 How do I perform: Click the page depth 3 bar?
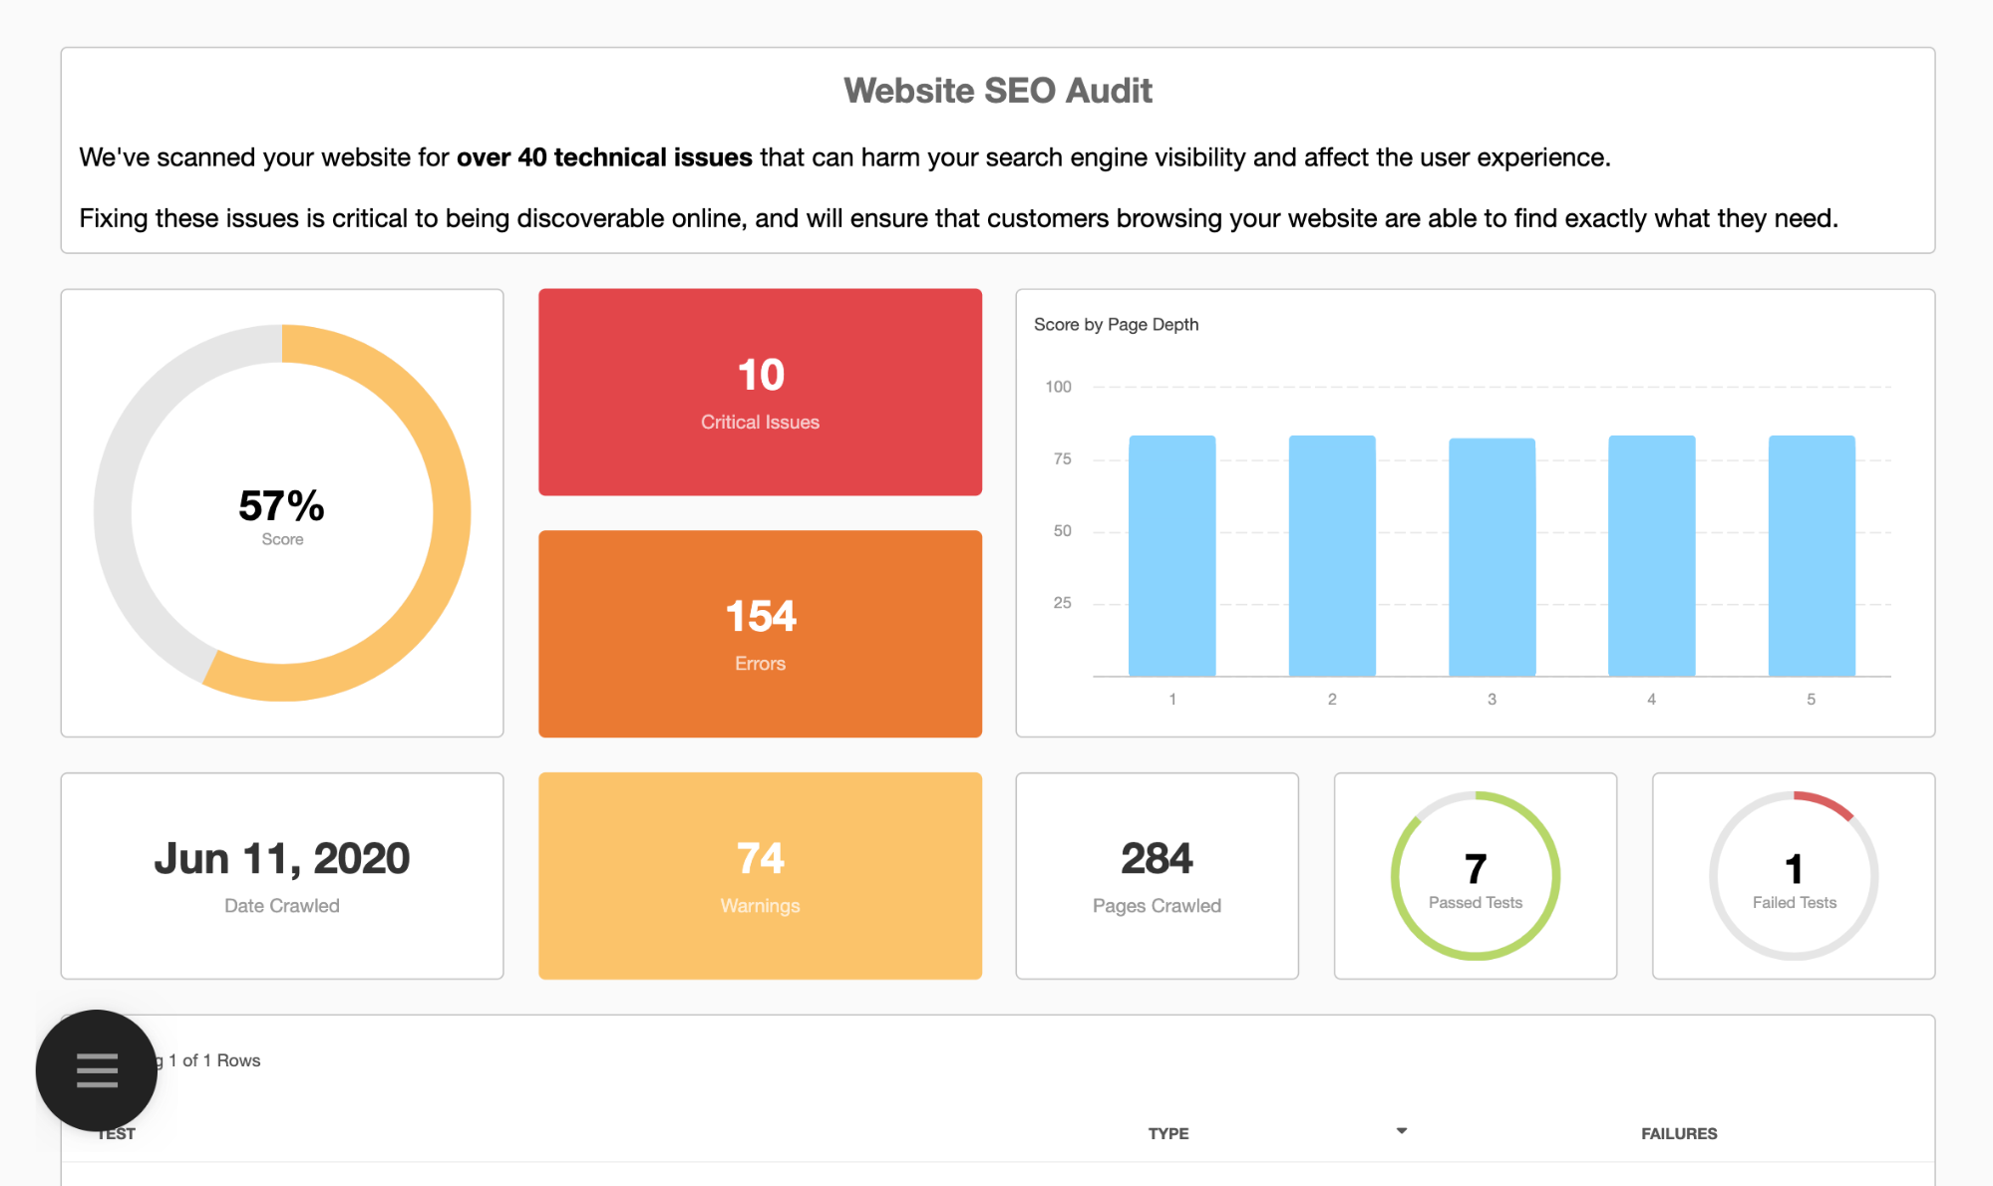tap(1492, 558)
